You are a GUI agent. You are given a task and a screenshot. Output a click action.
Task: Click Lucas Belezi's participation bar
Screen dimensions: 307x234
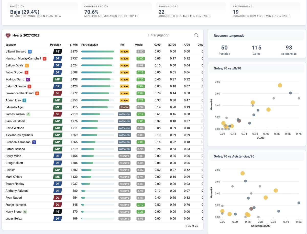point(98,219)
